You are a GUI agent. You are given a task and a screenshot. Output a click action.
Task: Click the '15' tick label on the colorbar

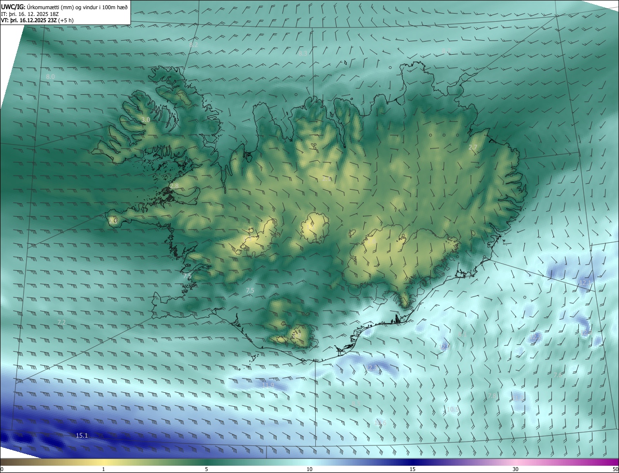(413, 470)
